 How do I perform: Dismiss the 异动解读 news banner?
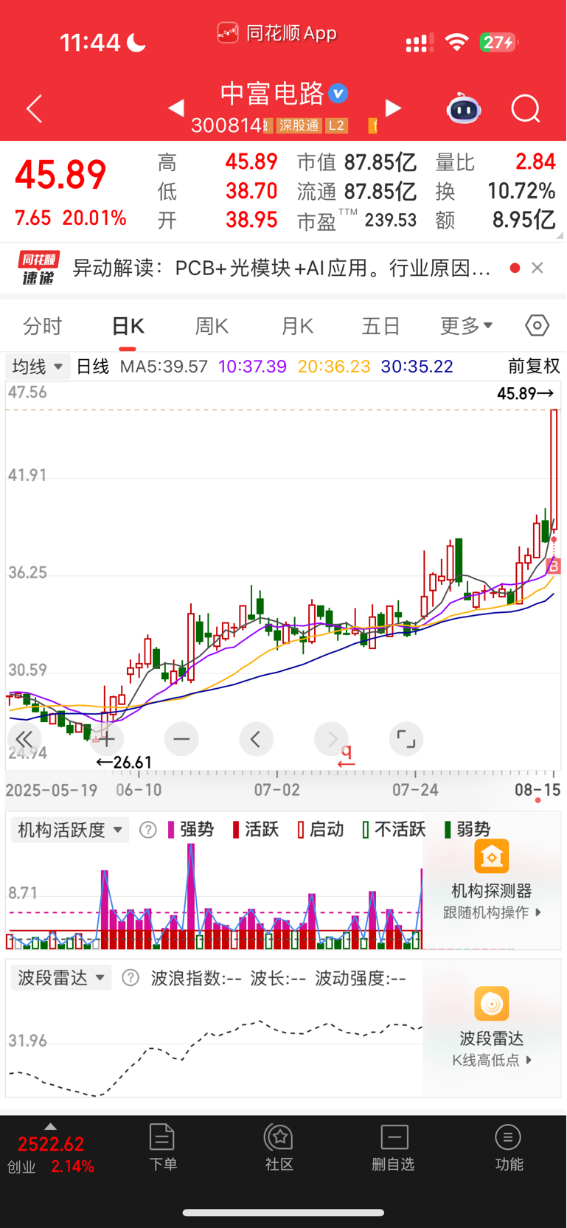pos(538,268)
